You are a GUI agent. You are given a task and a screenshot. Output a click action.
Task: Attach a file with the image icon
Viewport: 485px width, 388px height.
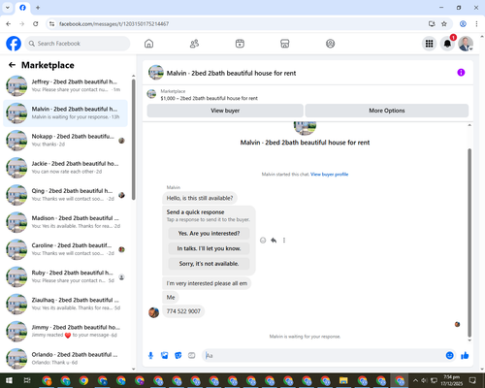(165, 356)
